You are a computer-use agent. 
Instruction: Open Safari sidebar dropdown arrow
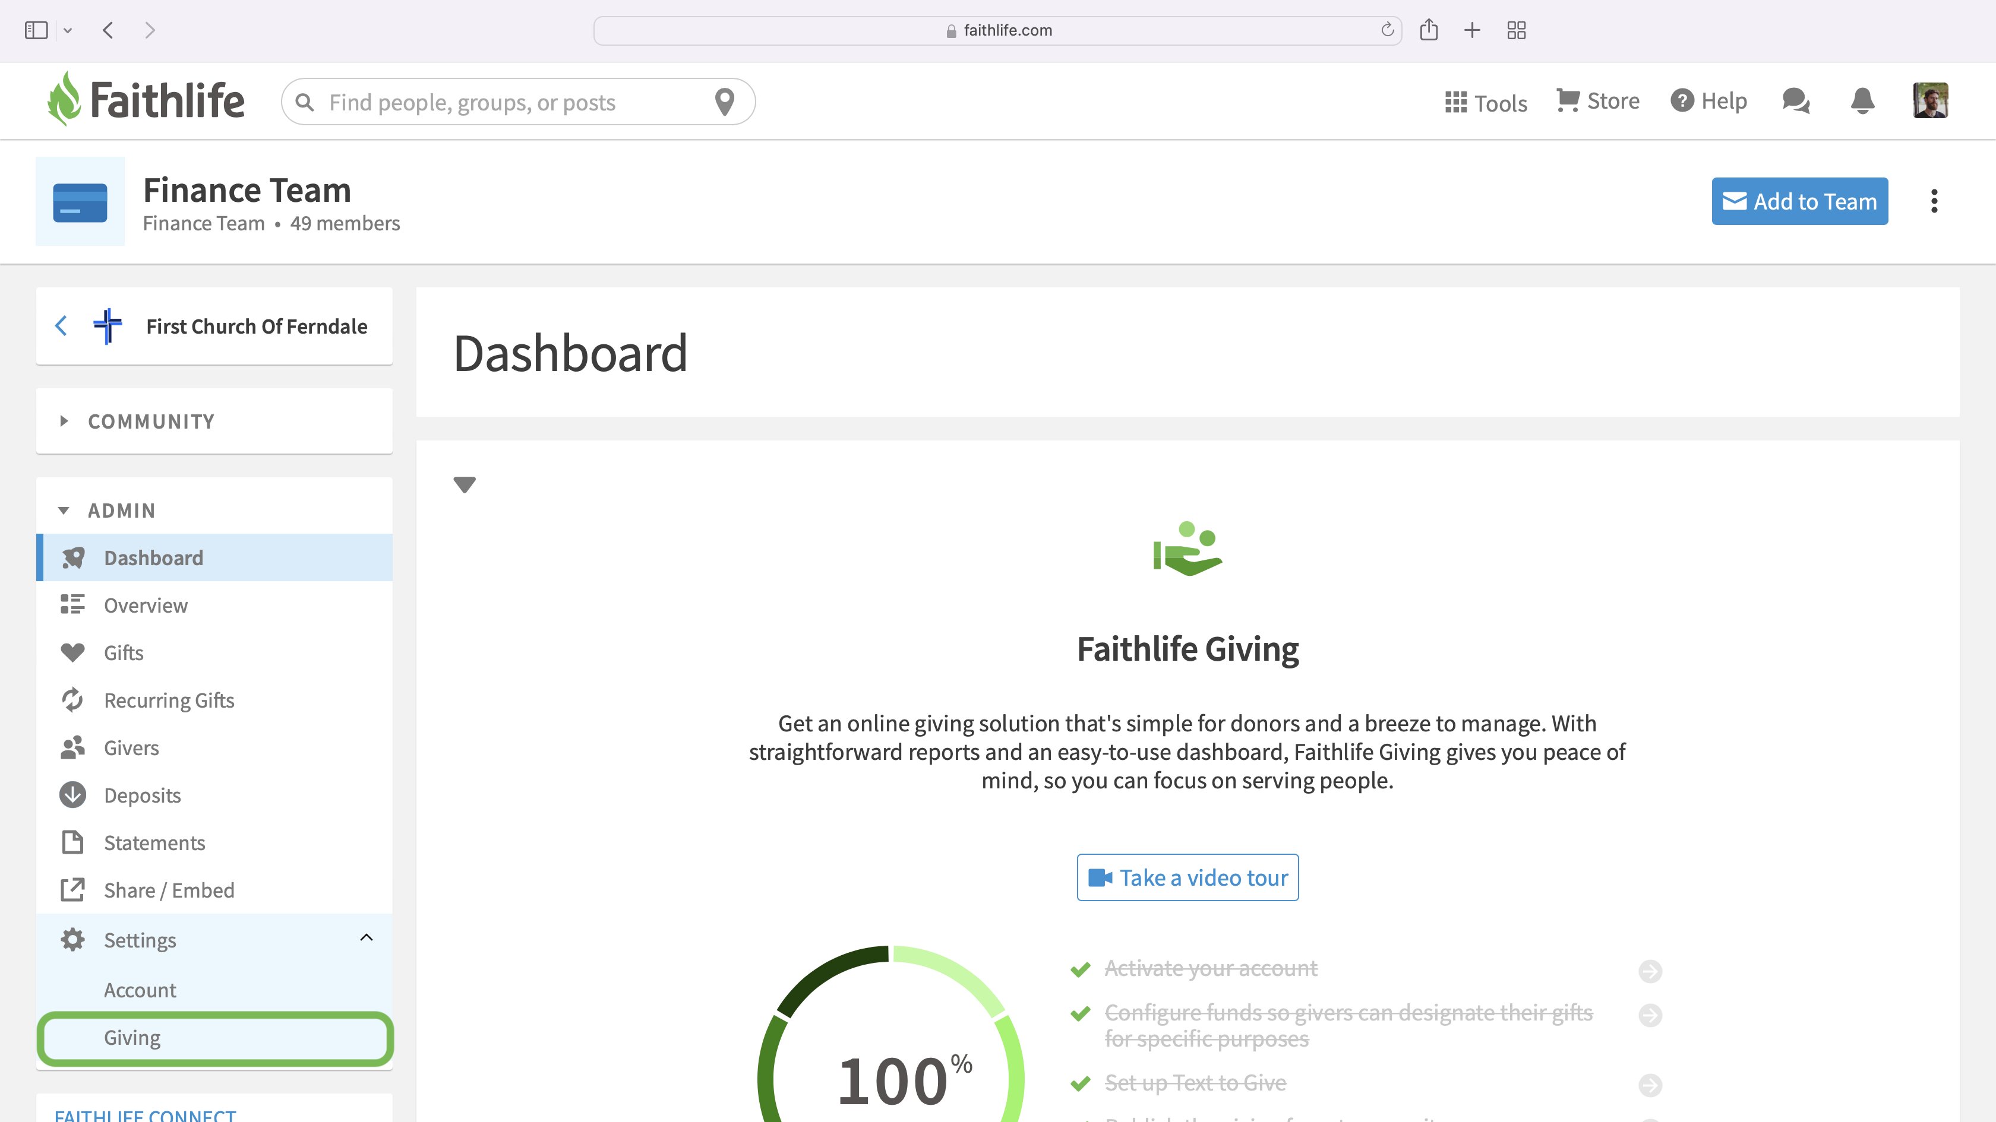(x=67, y=30)
